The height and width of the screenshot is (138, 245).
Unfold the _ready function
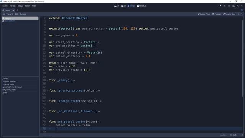tap(47, 80)
